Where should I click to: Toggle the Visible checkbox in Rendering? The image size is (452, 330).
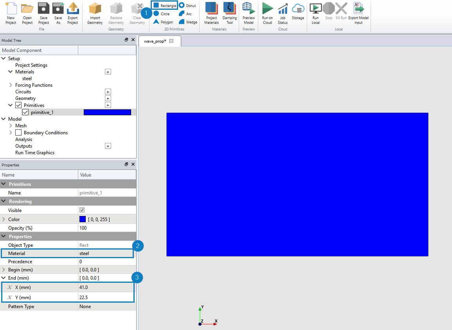tap(82, 210)
